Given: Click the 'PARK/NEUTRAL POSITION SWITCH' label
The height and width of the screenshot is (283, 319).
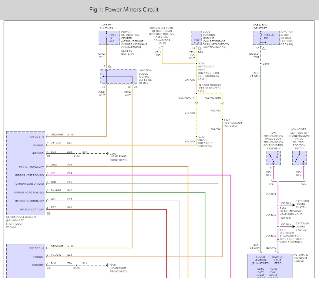Looking at the screenshot, I should point(299,144).
